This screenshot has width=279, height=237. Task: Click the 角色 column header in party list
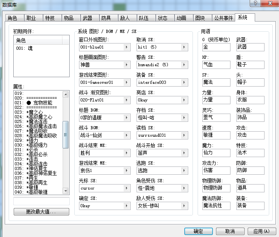[38, 40]
